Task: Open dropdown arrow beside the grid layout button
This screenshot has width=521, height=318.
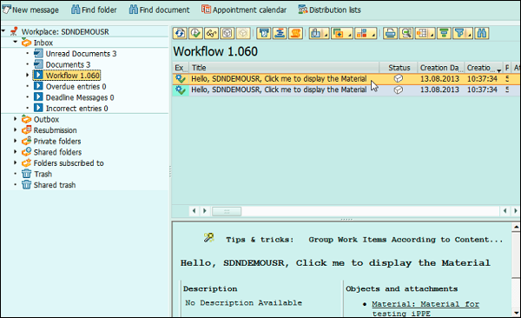Action: tap(432, 35)
